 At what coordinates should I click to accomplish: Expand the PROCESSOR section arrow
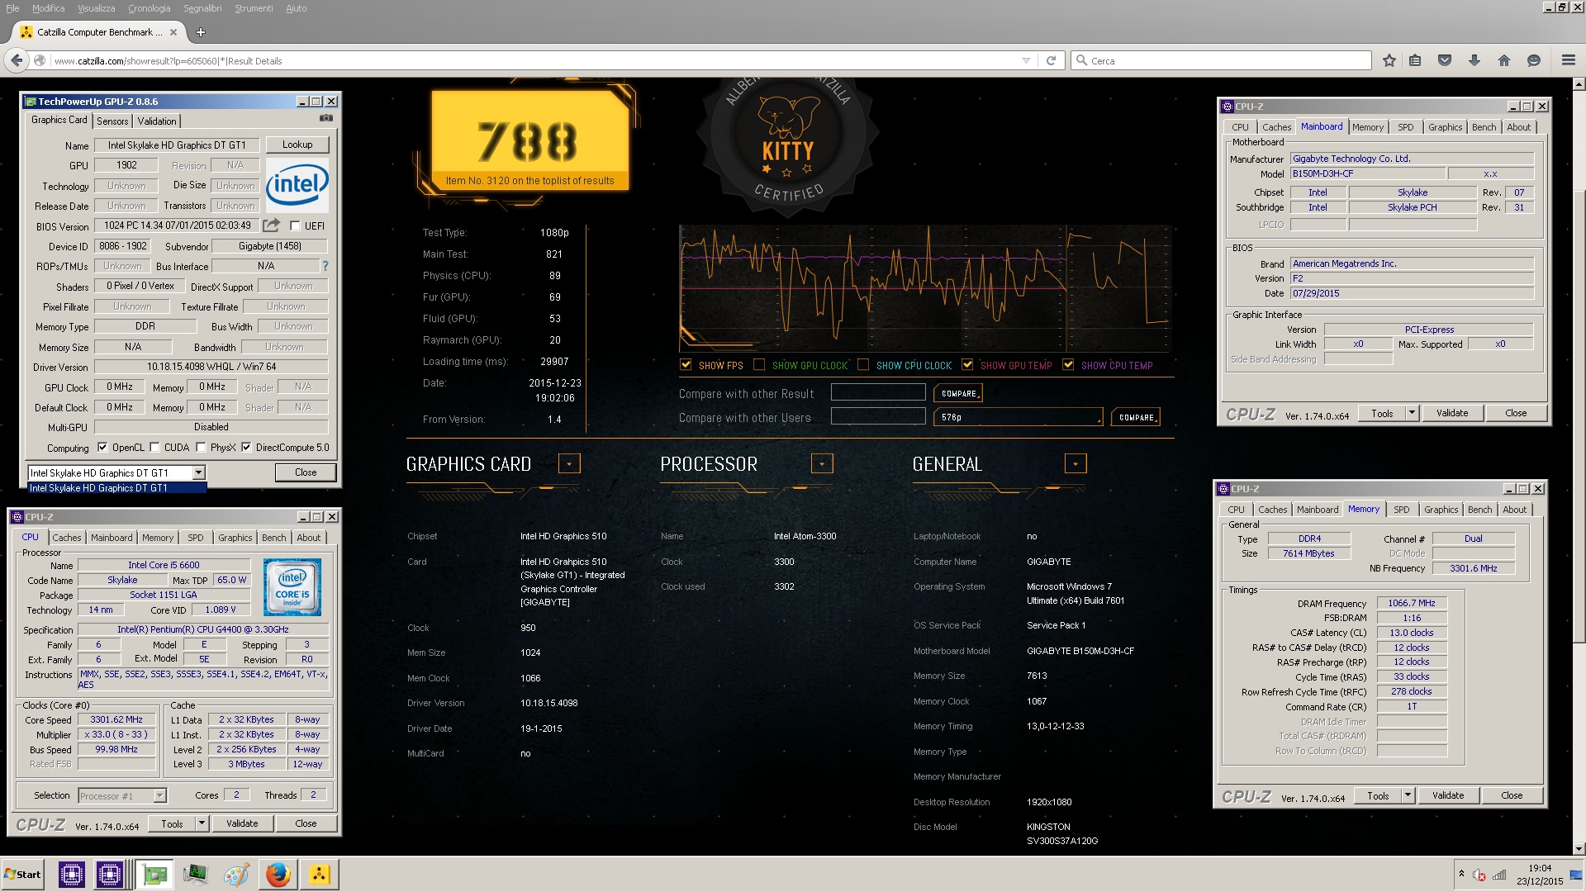[x=822, y=463]
